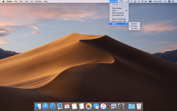
Task: Switch to 24-hour mode
Action: pos(134,28)
